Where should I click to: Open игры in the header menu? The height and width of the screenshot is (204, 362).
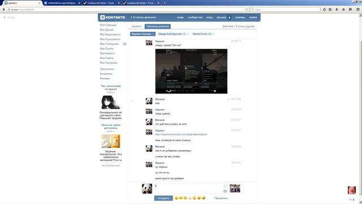[x=210, y=18]
